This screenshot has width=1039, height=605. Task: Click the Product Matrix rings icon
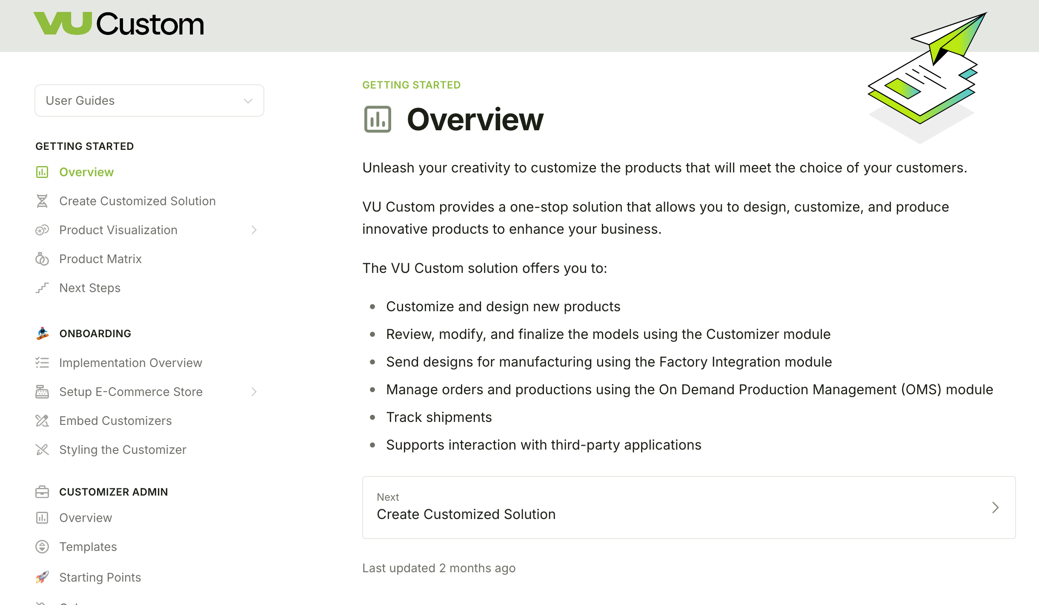coord(42,259)
